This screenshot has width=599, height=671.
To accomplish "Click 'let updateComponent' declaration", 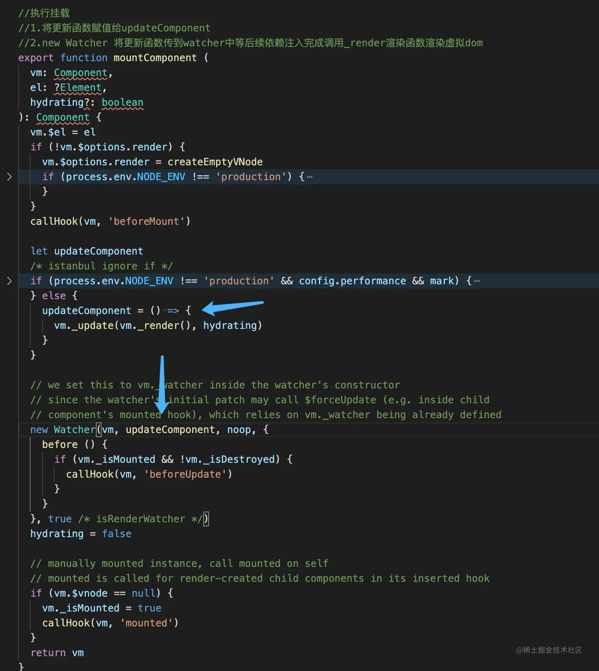I will tap(87, 251).
